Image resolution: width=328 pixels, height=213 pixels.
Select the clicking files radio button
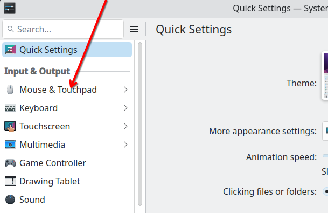click(325, 191)
